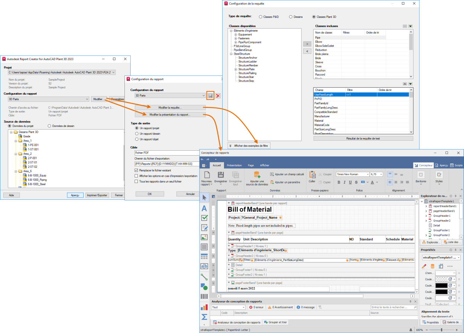Click the Enregistrer floppy disk icon

(x=221, y=174)
